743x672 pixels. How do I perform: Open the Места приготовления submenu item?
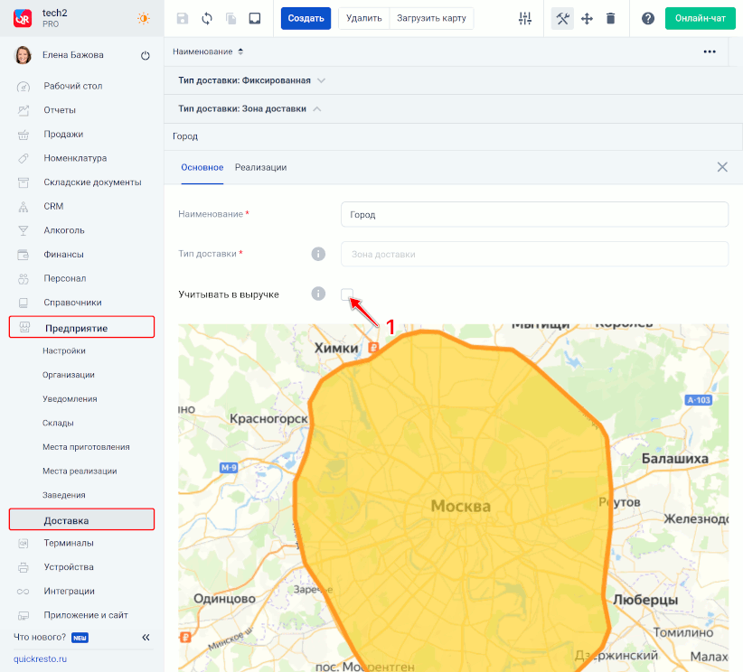point(86,447)
